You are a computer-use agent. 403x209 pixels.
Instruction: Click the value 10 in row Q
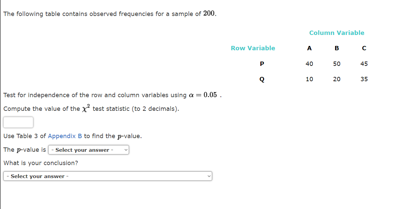309,79
